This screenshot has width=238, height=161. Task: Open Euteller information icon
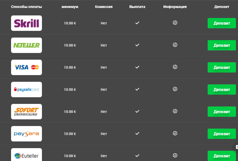coord(175,155)
